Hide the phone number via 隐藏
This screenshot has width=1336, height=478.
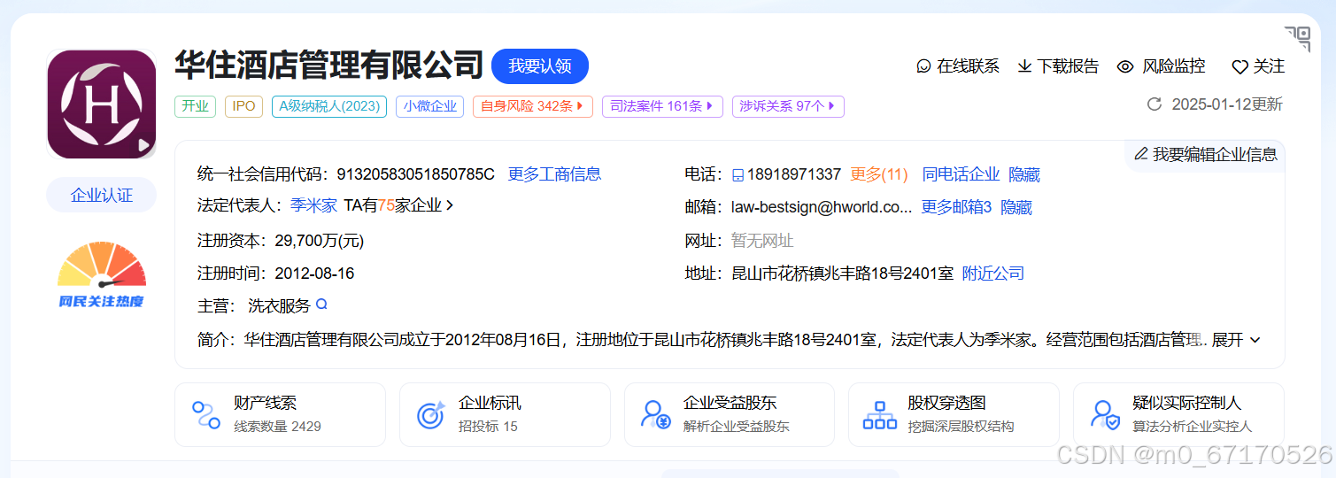(1024, 174)
